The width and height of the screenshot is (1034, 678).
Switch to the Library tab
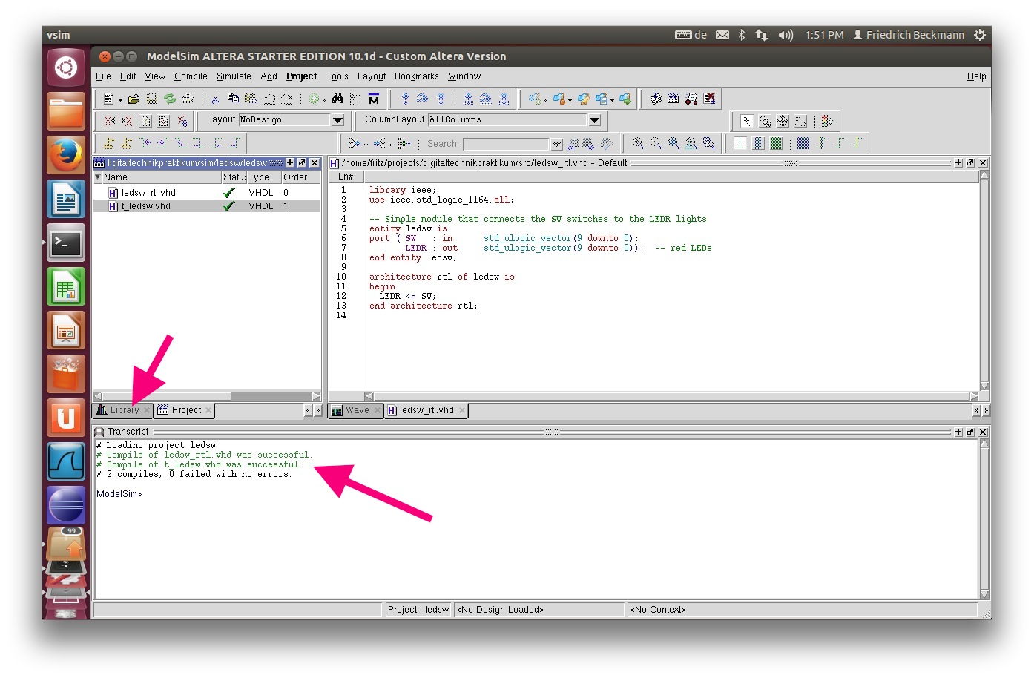pos(123,410)
